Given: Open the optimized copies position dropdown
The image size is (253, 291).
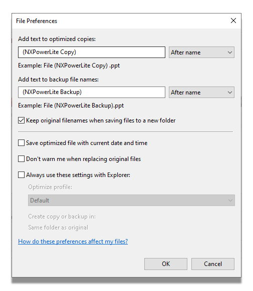Looking at the screenshot, I should click(x=201, y=52).
